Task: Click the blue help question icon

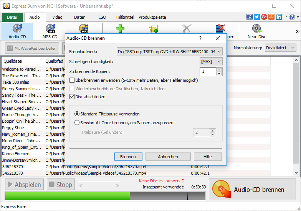Action: click(292, 17)
